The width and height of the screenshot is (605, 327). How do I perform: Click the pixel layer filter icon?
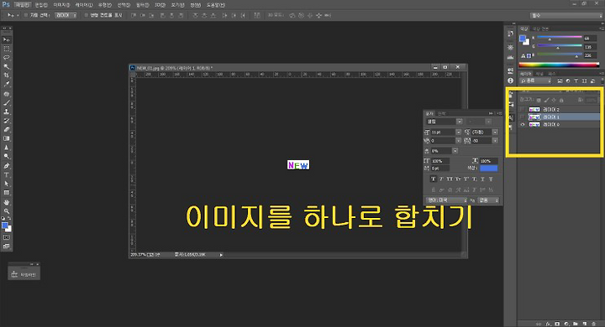click(560, 80)
